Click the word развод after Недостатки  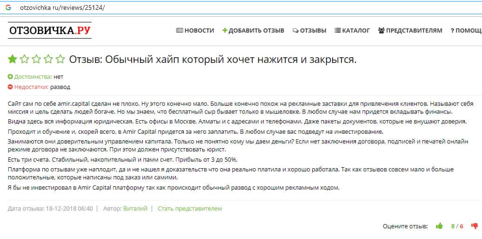tap(60, 87)
